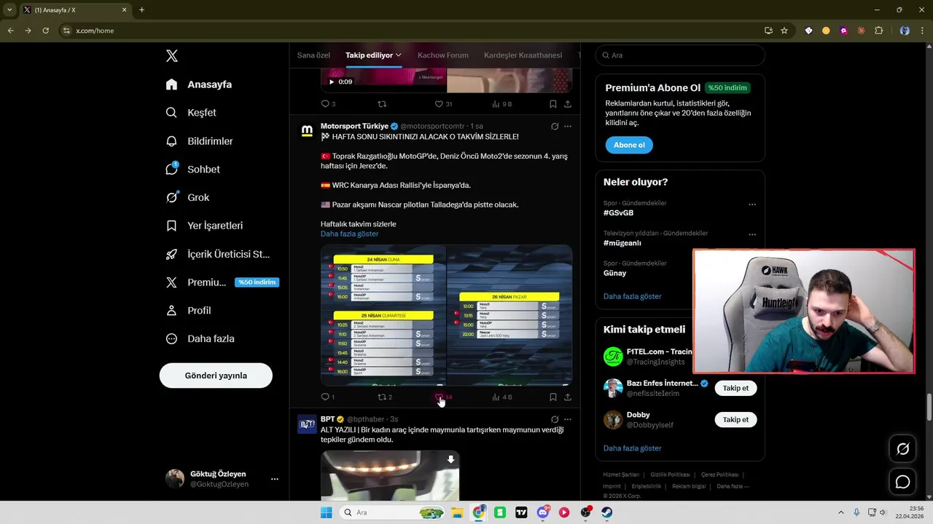Show more trends under Neler oluyor
The width and height of the screenshot is (933, 524).
pyautogui.click(x=632, y=296)
